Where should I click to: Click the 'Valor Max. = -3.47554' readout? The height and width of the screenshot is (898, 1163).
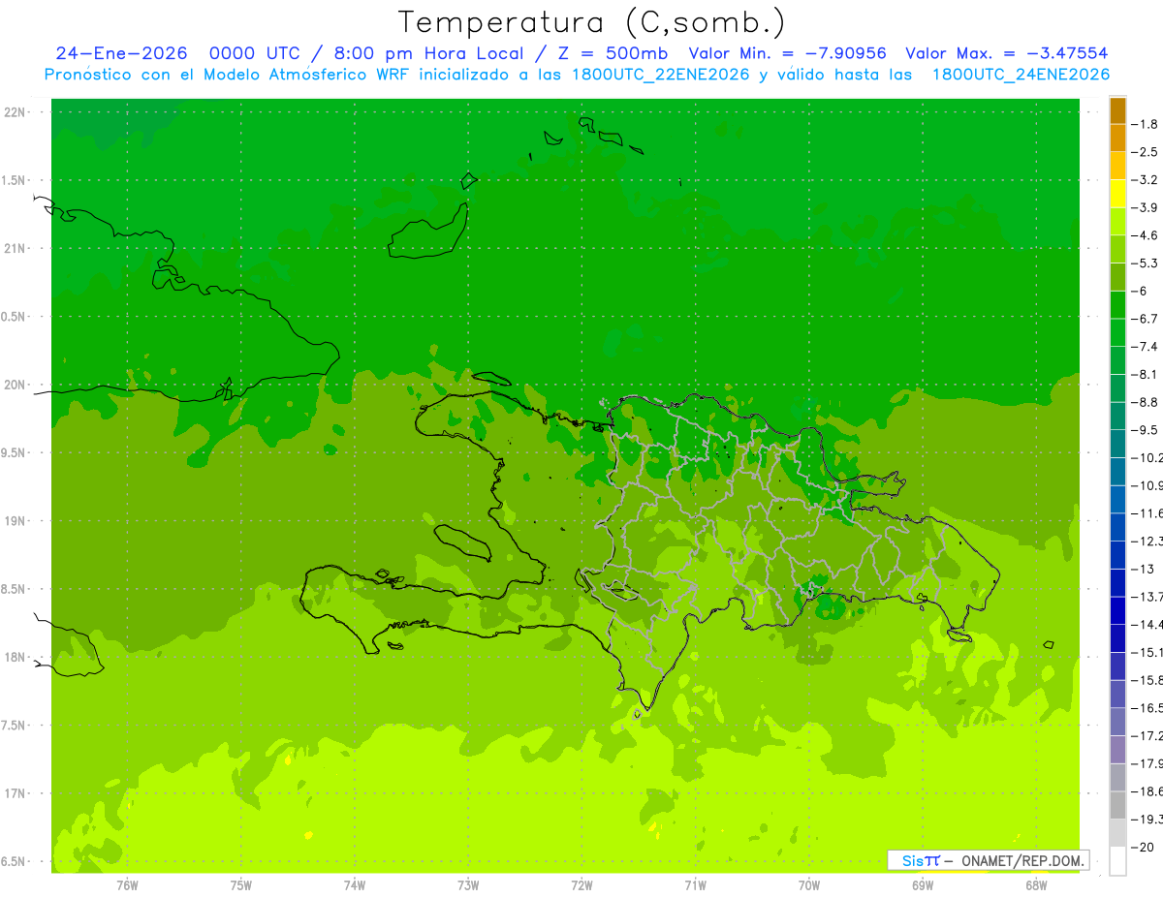[x=1006, y=53]
